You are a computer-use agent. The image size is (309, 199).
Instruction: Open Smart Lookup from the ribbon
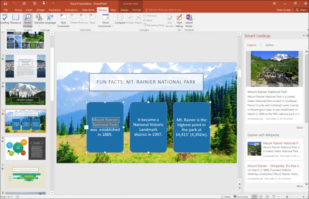(x=28, y=20)
